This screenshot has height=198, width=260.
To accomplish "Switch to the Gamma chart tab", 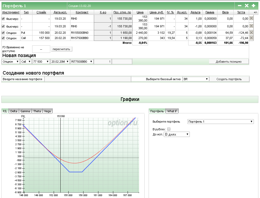I will pyautogui.click(x=25, y=111).
